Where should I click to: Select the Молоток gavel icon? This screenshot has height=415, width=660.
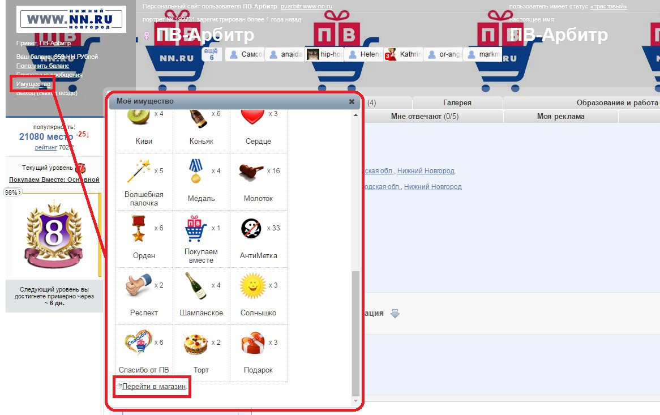pyautogui.click(x=251, y=172)
